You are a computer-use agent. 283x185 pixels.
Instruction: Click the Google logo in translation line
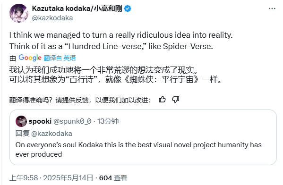tap(30, 58)
